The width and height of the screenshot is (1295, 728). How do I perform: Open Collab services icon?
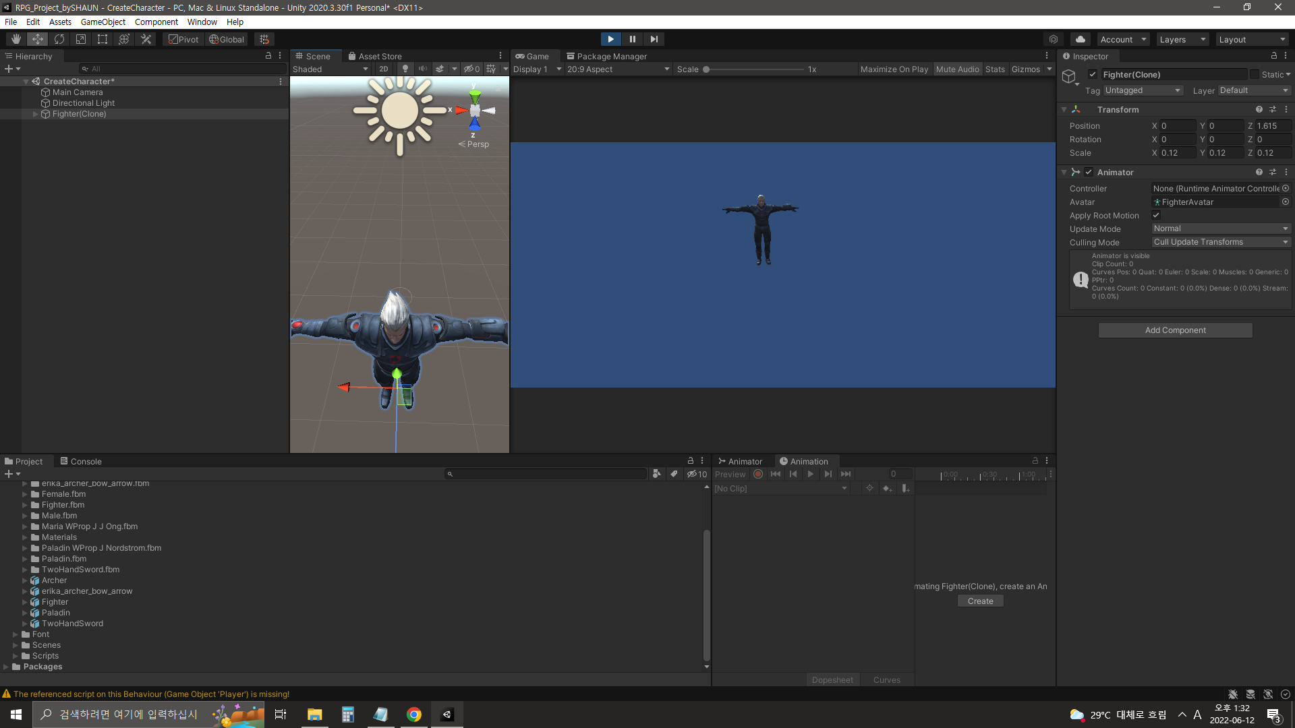(x=1054, y=39)
